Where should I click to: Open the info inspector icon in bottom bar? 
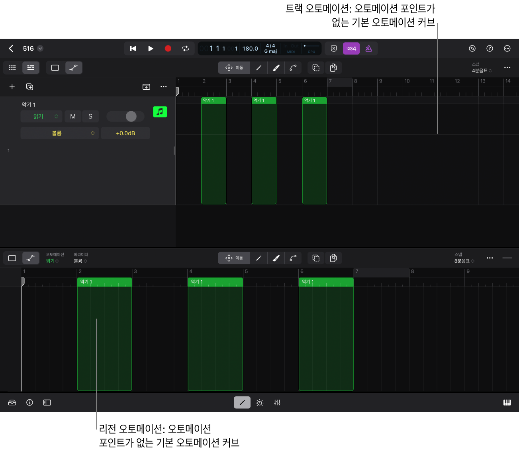coord(29,402)
